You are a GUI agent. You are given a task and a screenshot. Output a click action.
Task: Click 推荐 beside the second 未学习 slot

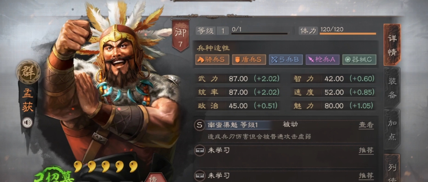tap(366, 175)
